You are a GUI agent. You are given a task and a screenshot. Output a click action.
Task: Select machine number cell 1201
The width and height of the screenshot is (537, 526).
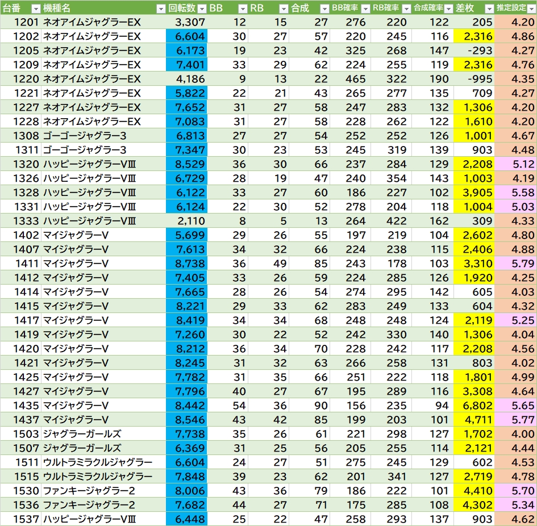(21, 22)
